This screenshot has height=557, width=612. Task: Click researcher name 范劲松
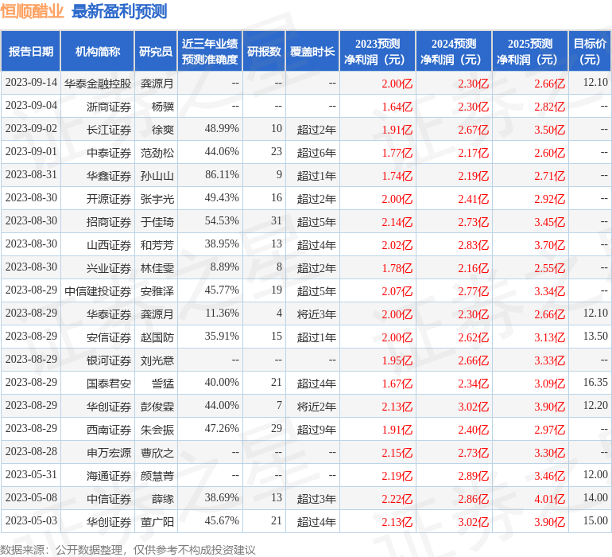coord(157,153)
